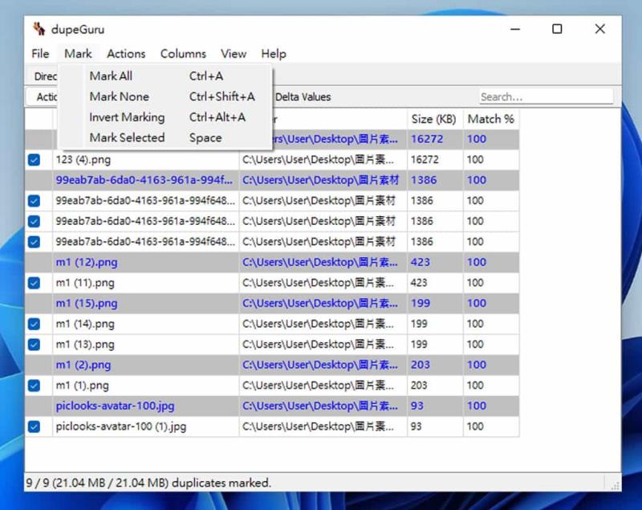642x510 pixels.
Task: Select the m1 (15).png reference row
Action: pyautogui.click(x=272, y=304)
